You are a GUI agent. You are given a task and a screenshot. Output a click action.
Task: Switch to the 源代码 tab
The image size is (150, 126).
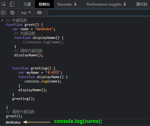pos(142,4)
